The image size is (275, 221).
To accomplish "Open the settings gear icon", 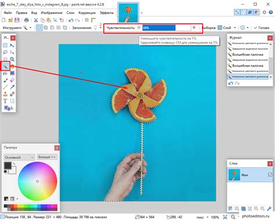I will (265, 12).
